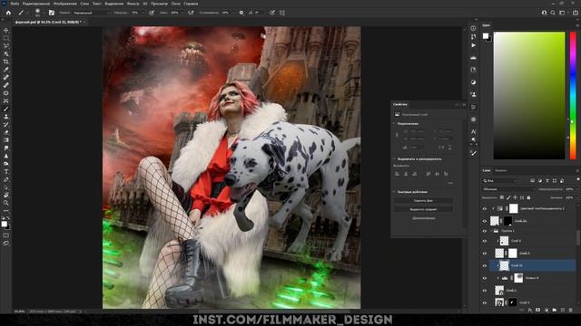Click Выделить предмет quick action button
This screenshot has width=581, height=326.
[423, 209]
